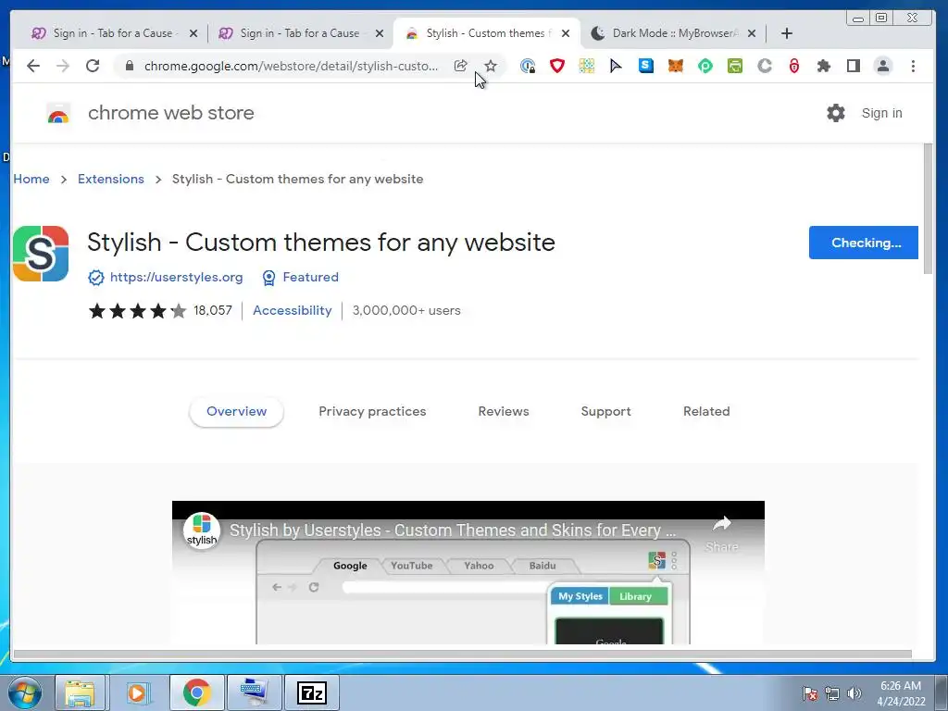Open a new browser tab
The width and height of the screenshot is (948, 711).
coord(787,33)
